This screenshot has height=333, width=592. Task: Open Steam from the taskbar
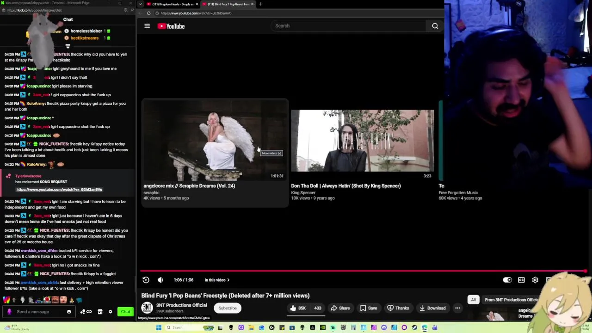414,327
